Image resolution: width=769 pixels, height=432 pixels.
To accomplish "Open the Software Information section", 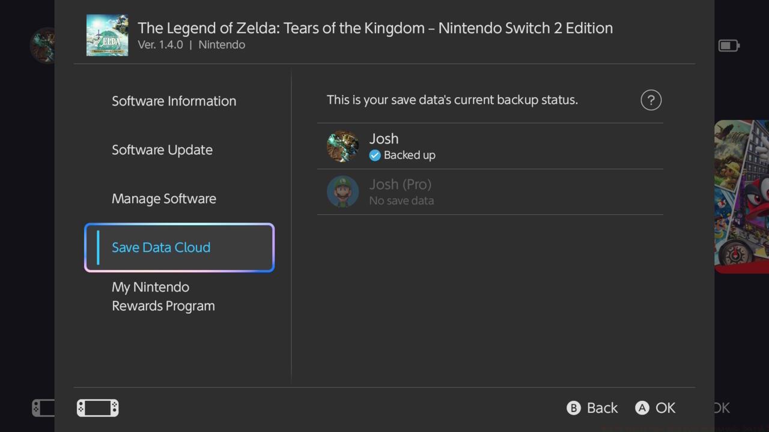I will (174, 101).
